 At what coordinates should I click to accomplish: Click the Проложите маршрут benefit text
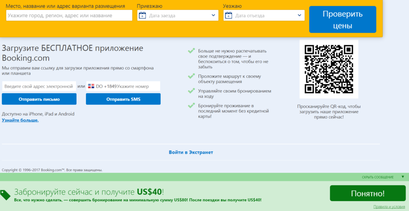click(x=230, y=79)
